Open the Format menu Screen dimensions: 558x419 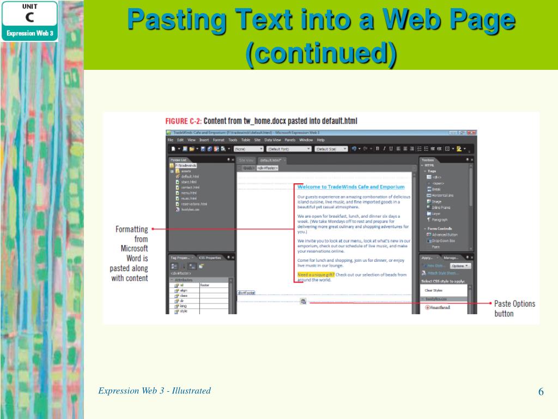[219, 140]
